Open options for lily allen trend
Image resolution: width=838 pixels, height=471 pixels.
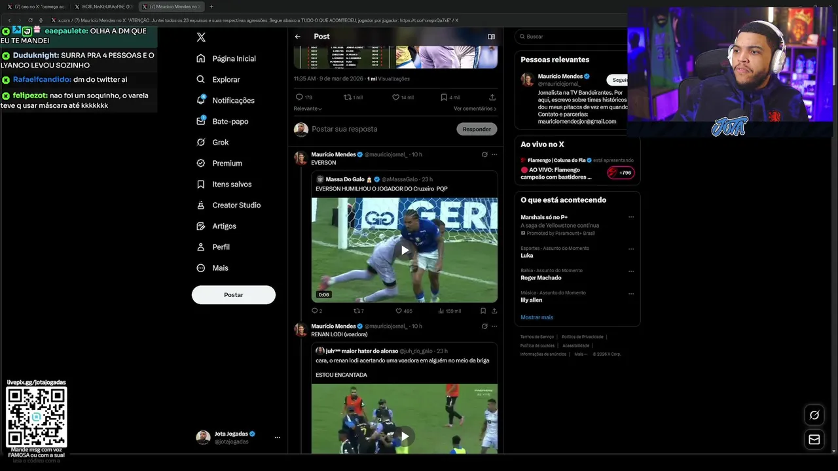tap(631, 293)
